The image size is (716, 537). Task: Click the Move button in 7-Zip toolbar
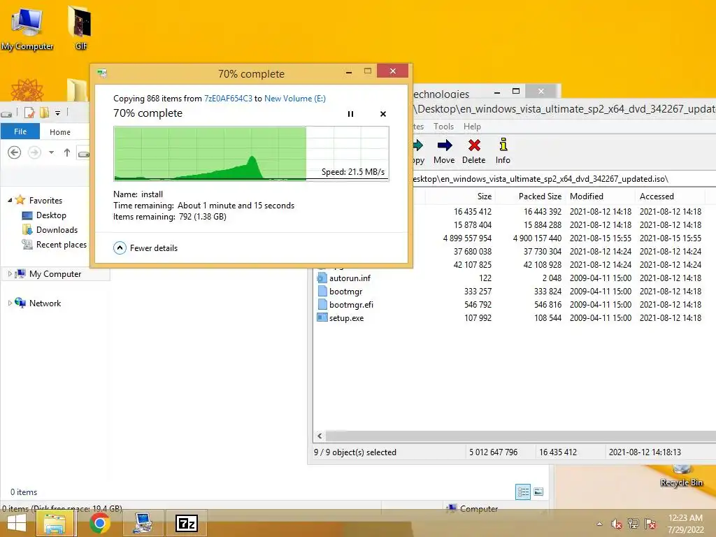coord(444,152)
